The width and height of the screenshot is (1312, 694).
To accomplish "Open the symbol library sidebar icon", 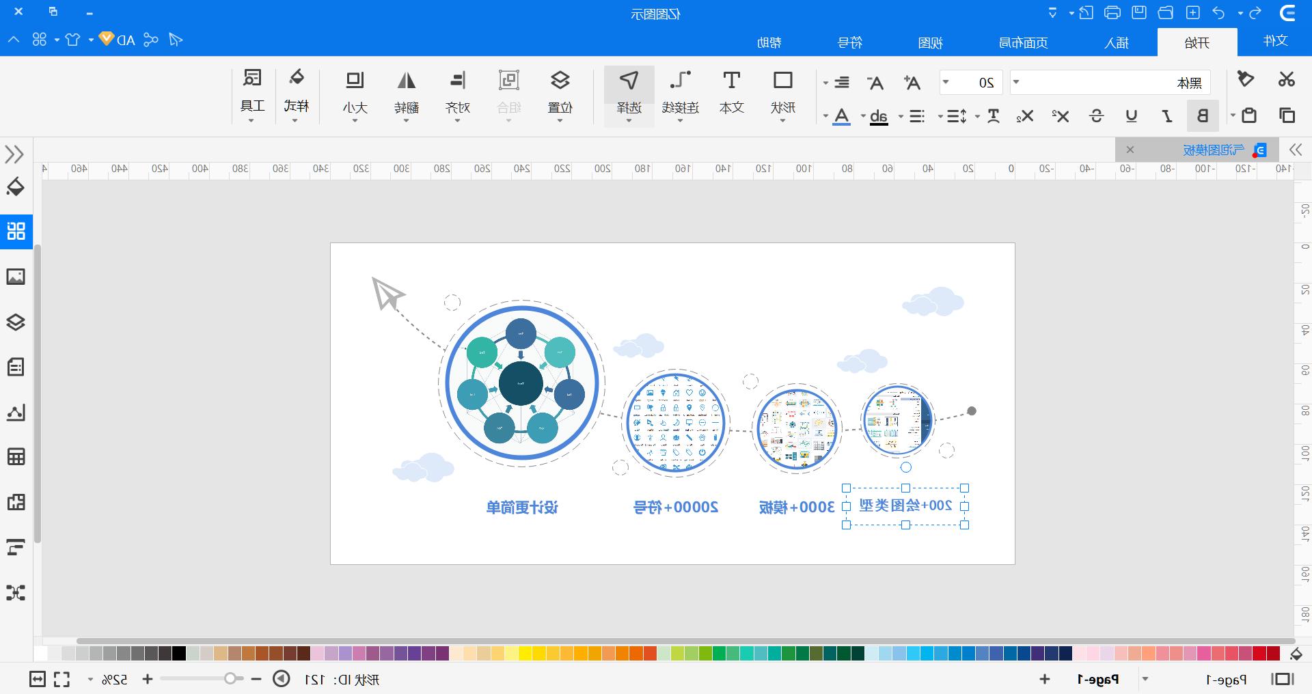I will (16, 231).
